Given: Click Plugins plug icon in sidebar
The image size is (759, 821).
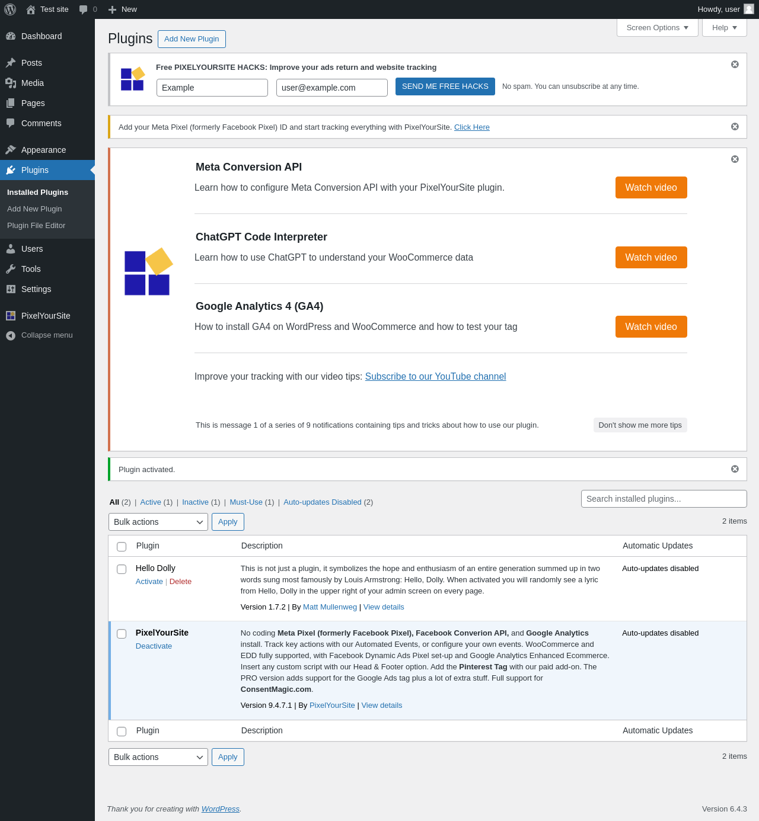Looking at the screenshot, I should pyautogui.click(x=11, y=170).
